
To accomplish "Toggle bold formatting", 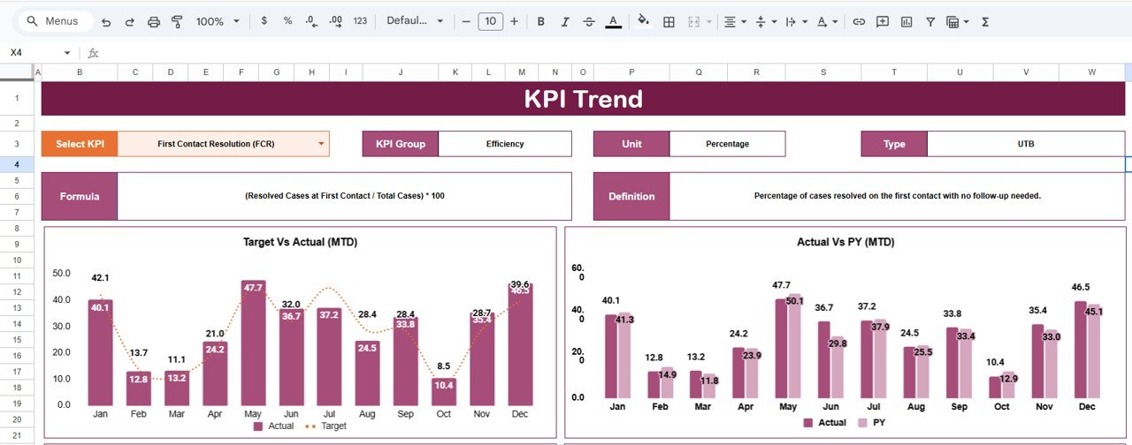I will pos(541,21).
